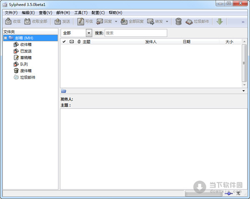Click the trash can delete icon in toolbar
Viewport: 250px width, 199px height.
click(178, 21)
